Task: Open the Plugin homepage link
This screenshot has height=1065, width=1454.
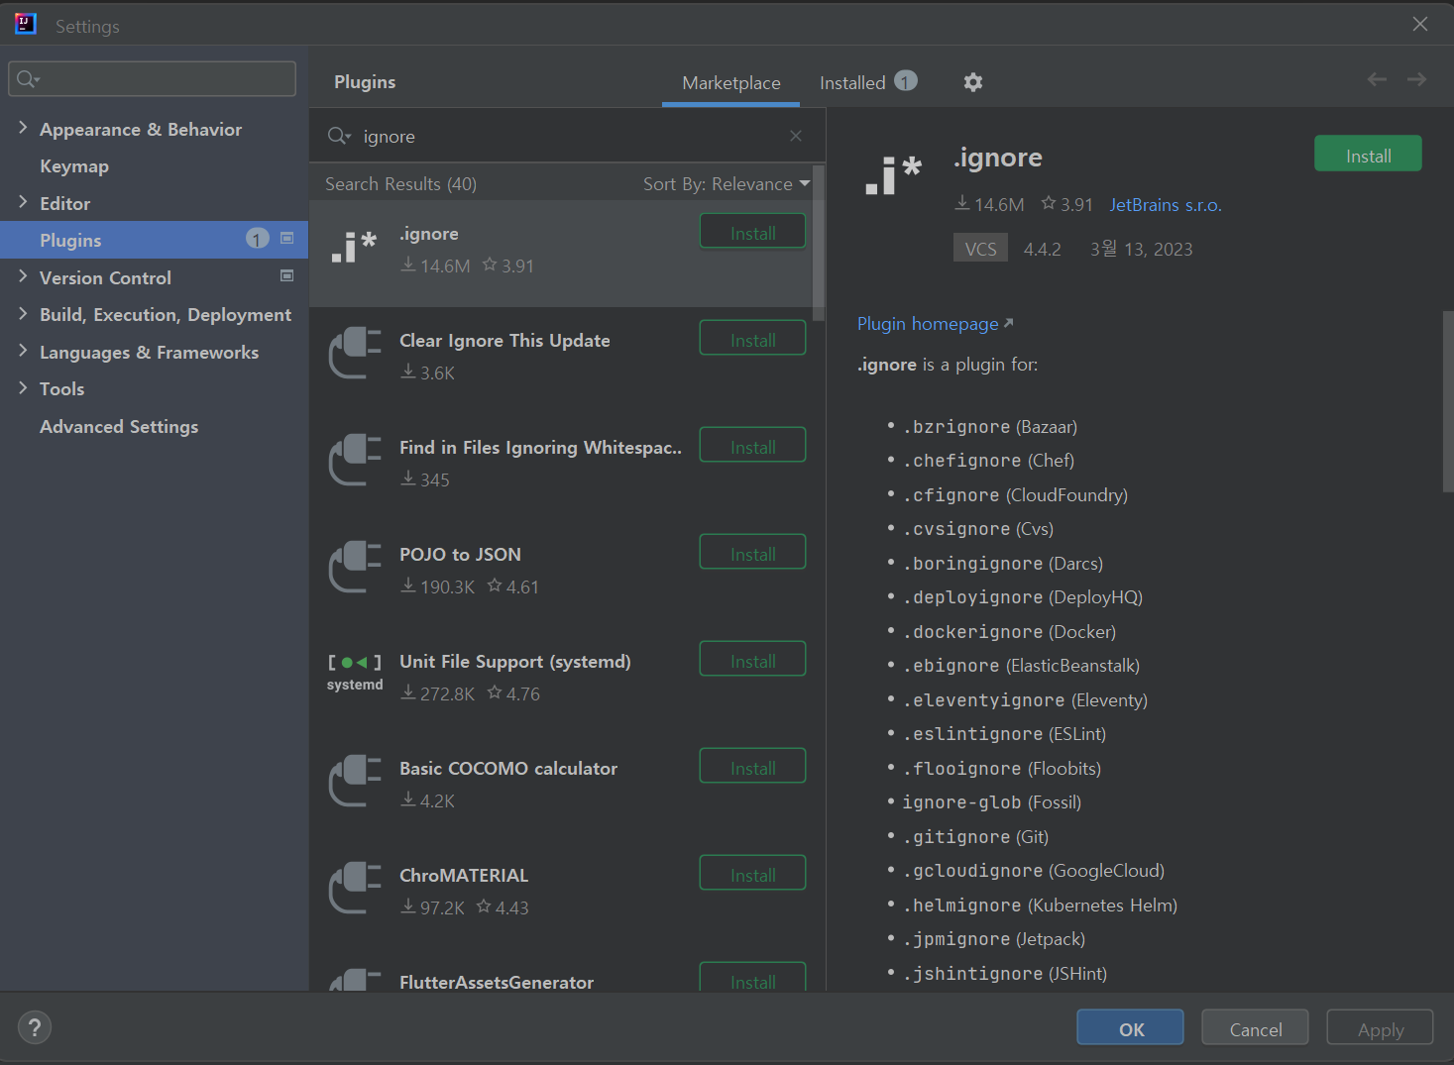Action: tap(935, 324)
